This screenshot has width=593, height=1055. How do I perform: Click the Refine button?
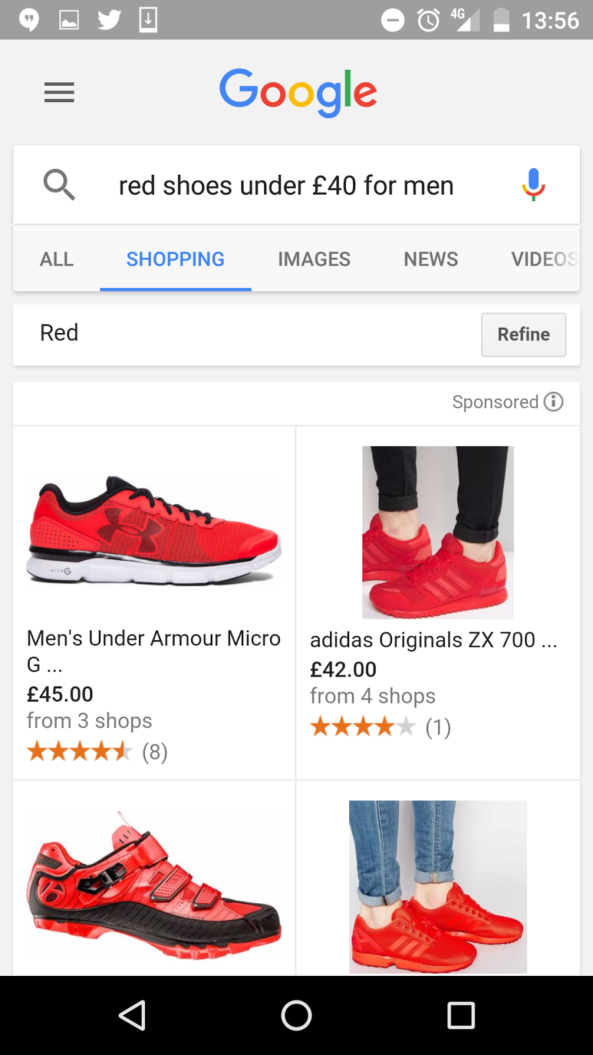click(x=523, y=335)
